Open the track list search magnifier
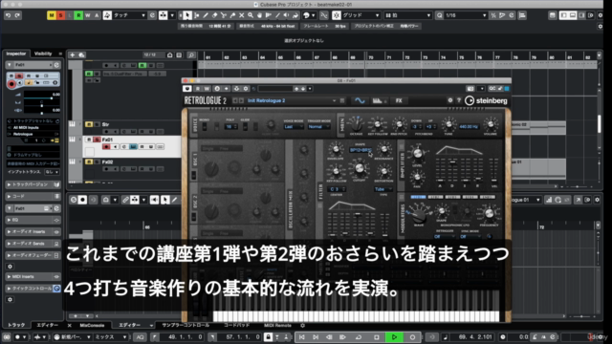612x344 pixels. pyautogui.click(x=191, y=55)
